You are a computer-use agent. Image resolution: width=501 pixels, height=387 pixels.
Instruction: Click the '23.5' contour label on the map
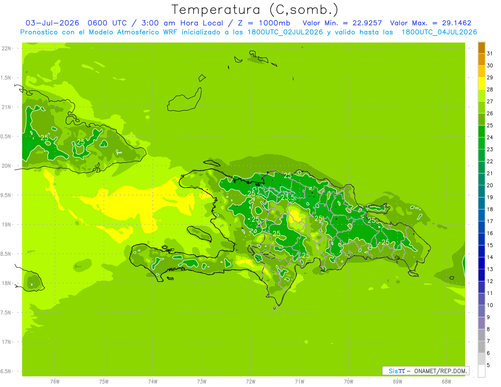[288, 197]
